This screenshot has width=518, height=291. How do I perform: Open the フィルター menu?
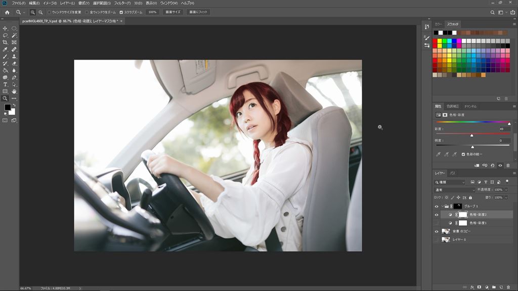click(122, 3)
